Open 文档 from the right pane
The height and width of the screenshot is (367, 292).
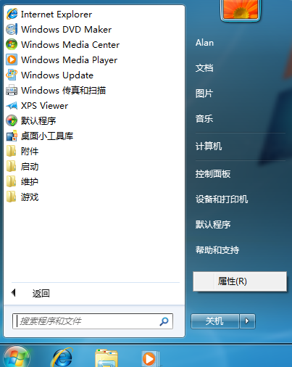pos(204,68)
